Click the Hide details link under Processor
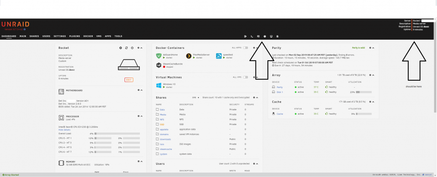 tap(64, 130)
